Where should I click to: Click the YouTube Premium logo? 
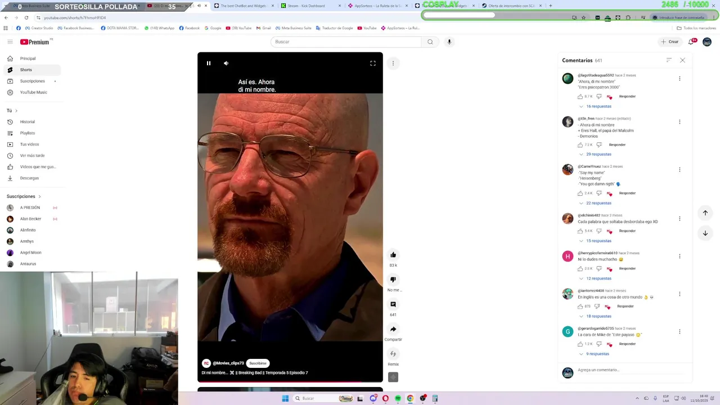(x=36, y=42)
